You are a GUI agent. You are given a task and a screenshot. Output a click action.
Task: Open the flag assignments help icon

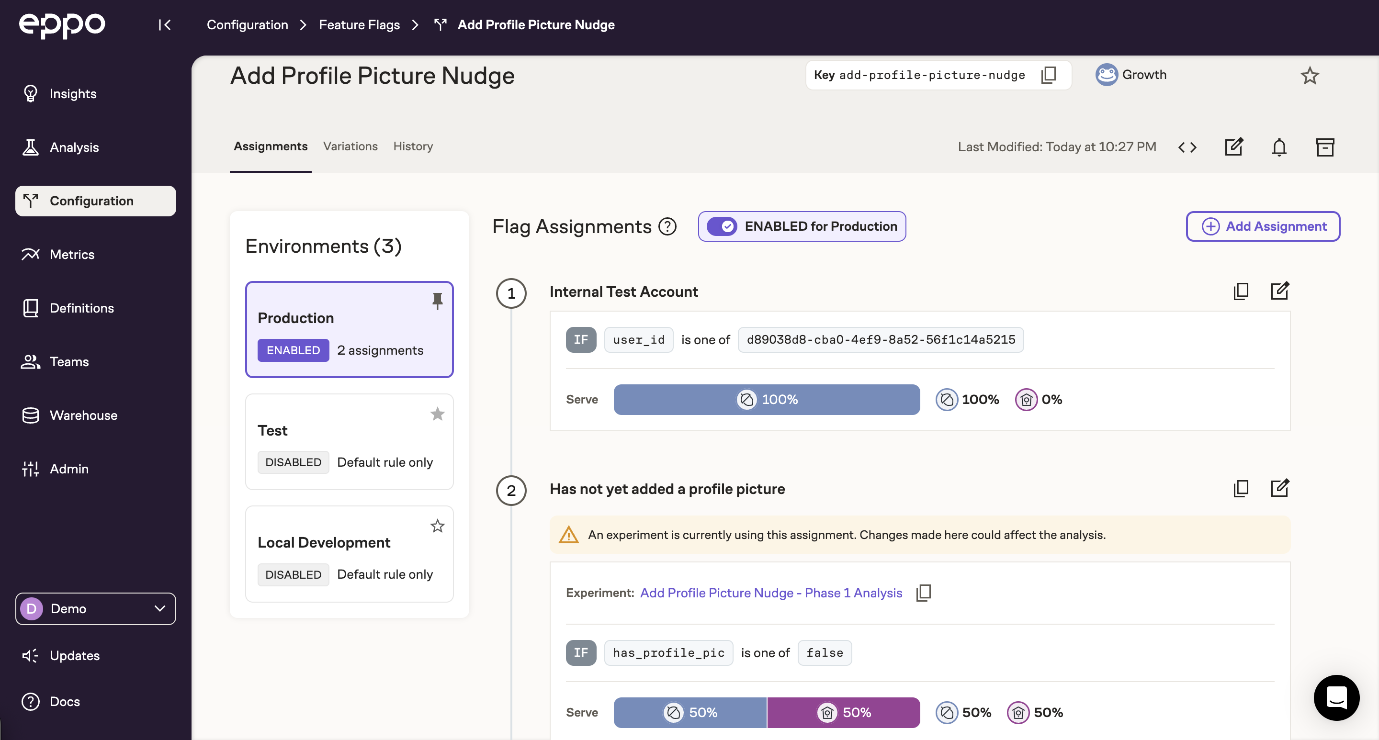pyautogui.click(x=667, y=226)
